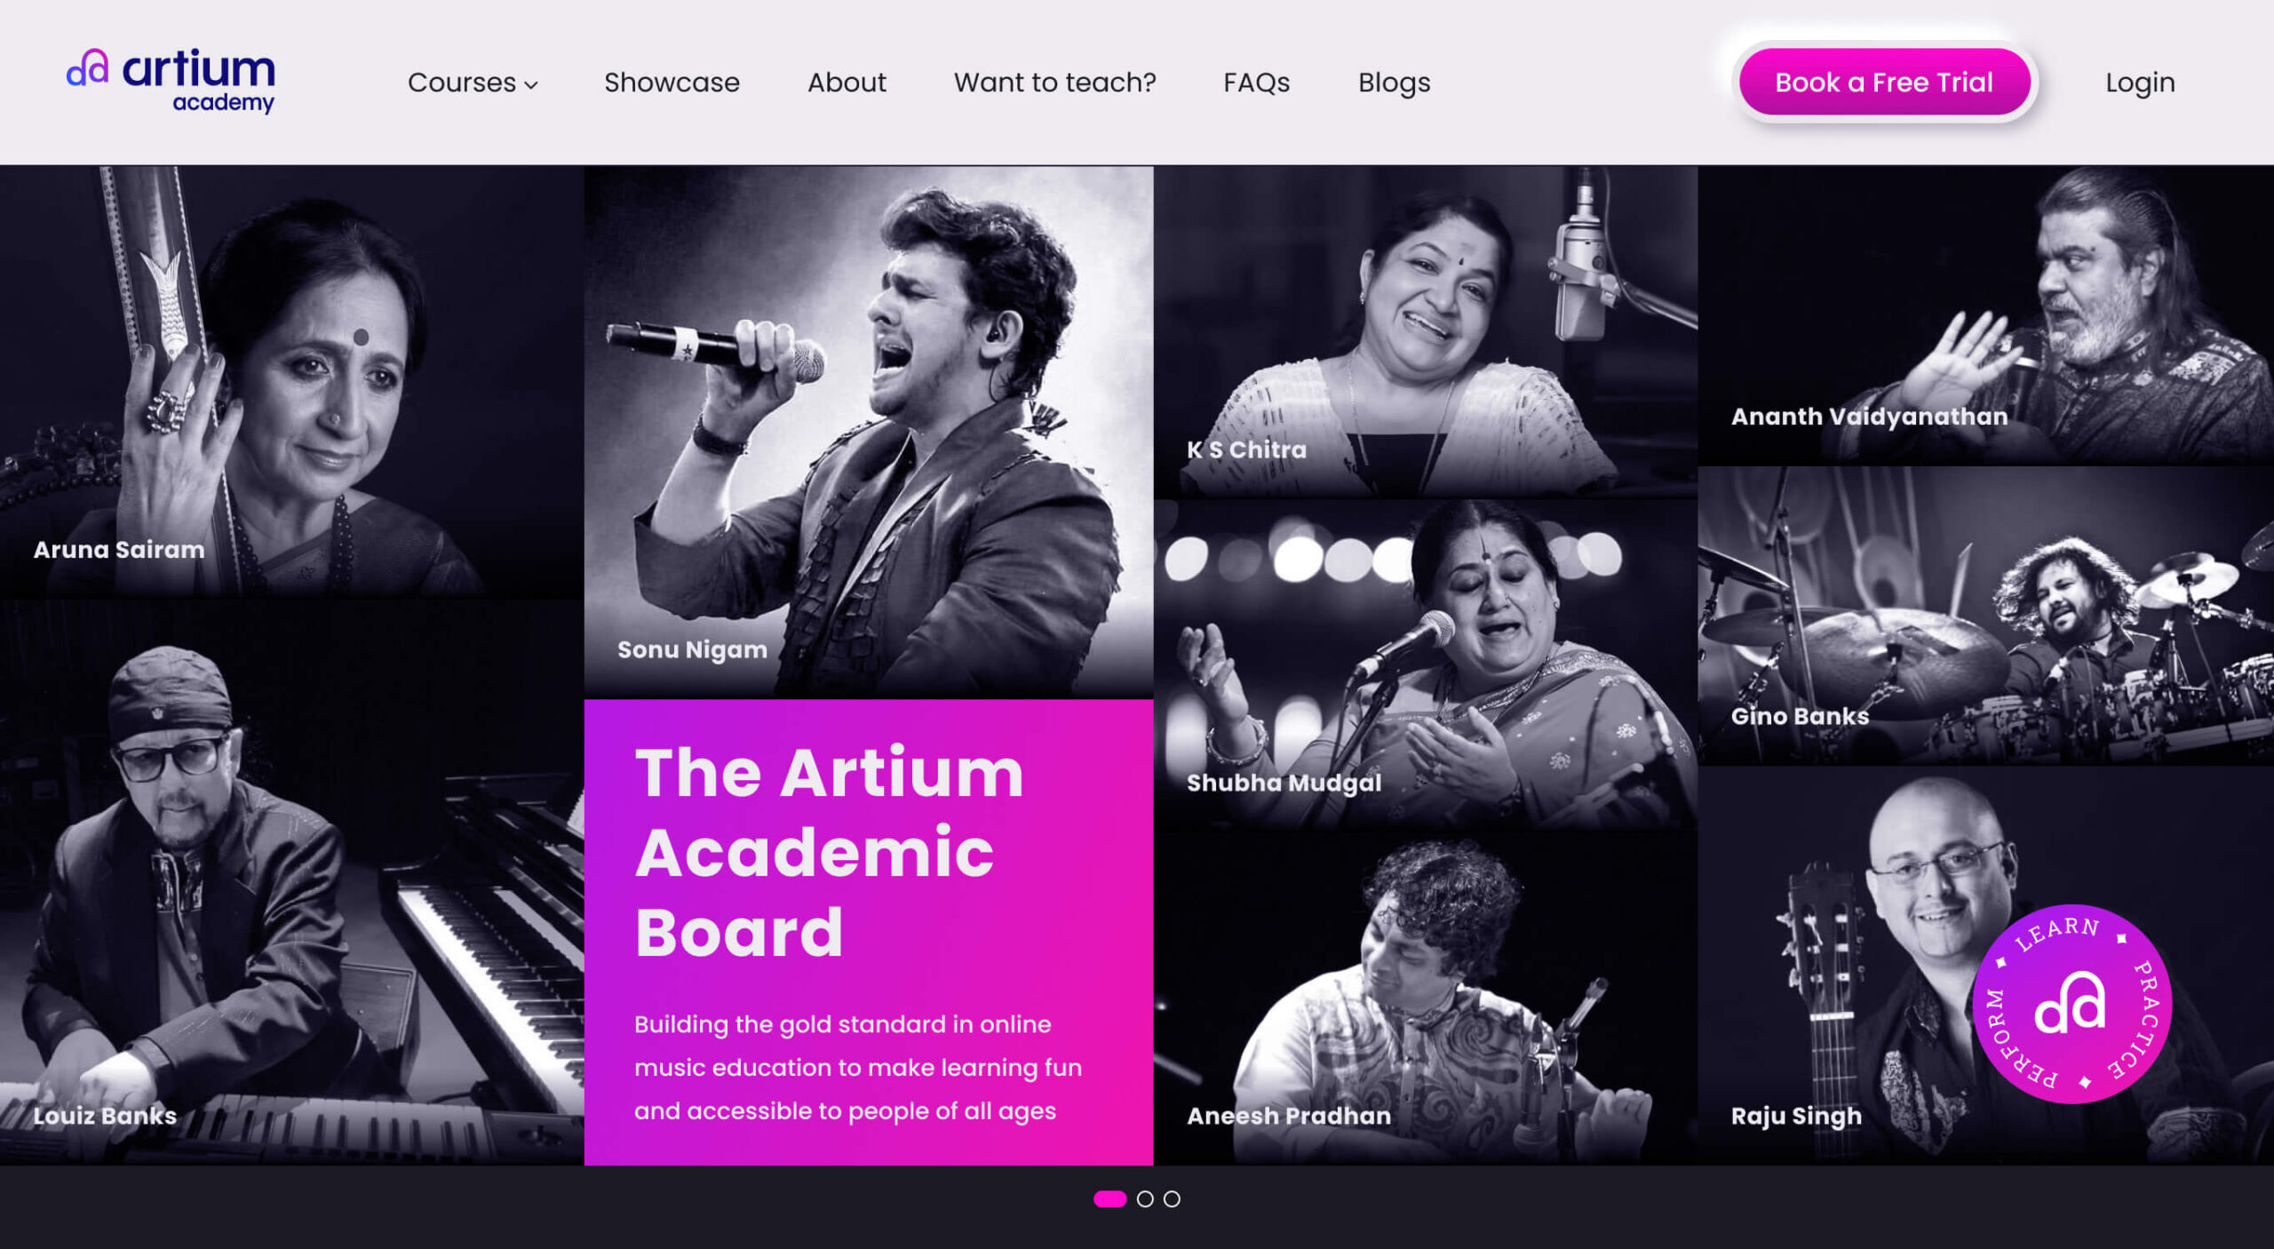
Task: Click the chevron arrow beside Courses
Action: (x=531, y=84)
